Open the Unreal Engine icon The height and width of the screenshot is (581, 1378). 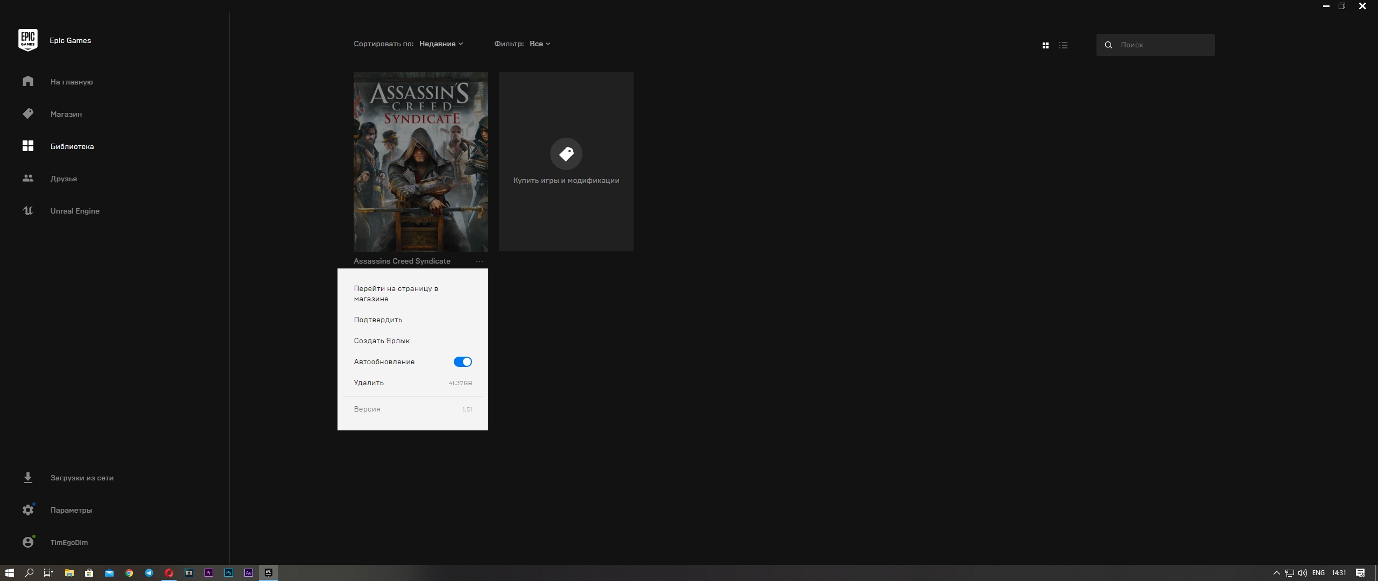point(28,210)
